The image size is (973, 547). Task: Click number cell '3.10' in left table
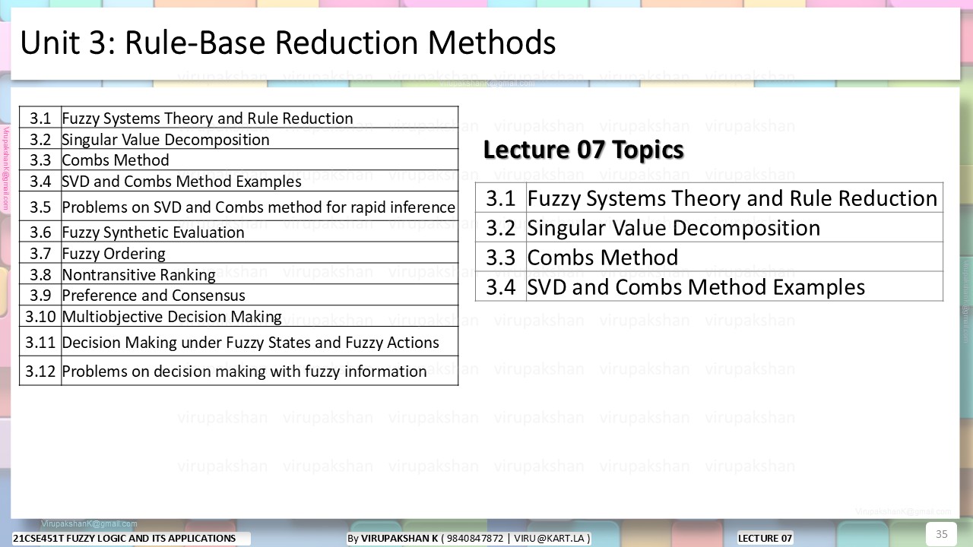point(40,317)
